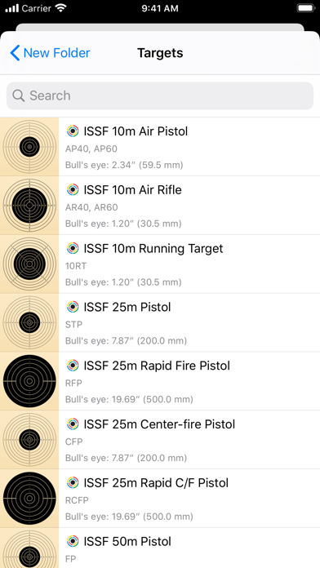Image resolution: width=320 pixels, height=568 pixels.
Task: Open the Air Pistol target thumbnail
Action: (x=29, y=147)
